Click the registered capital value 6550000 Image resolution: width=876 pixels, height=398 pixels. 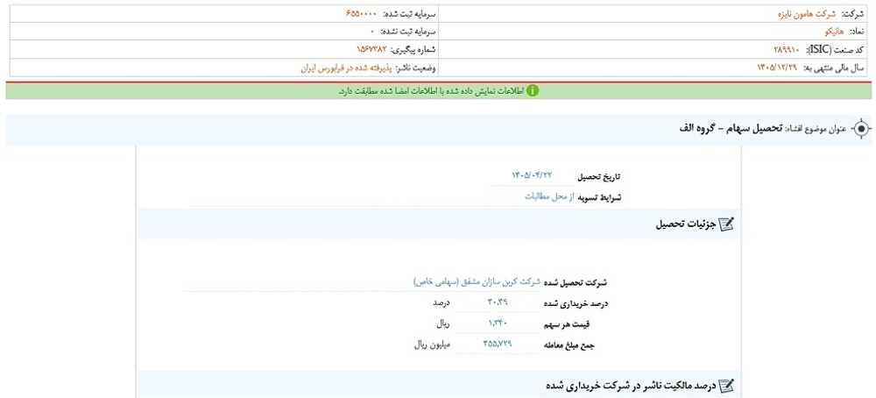[x=361, y=13]
